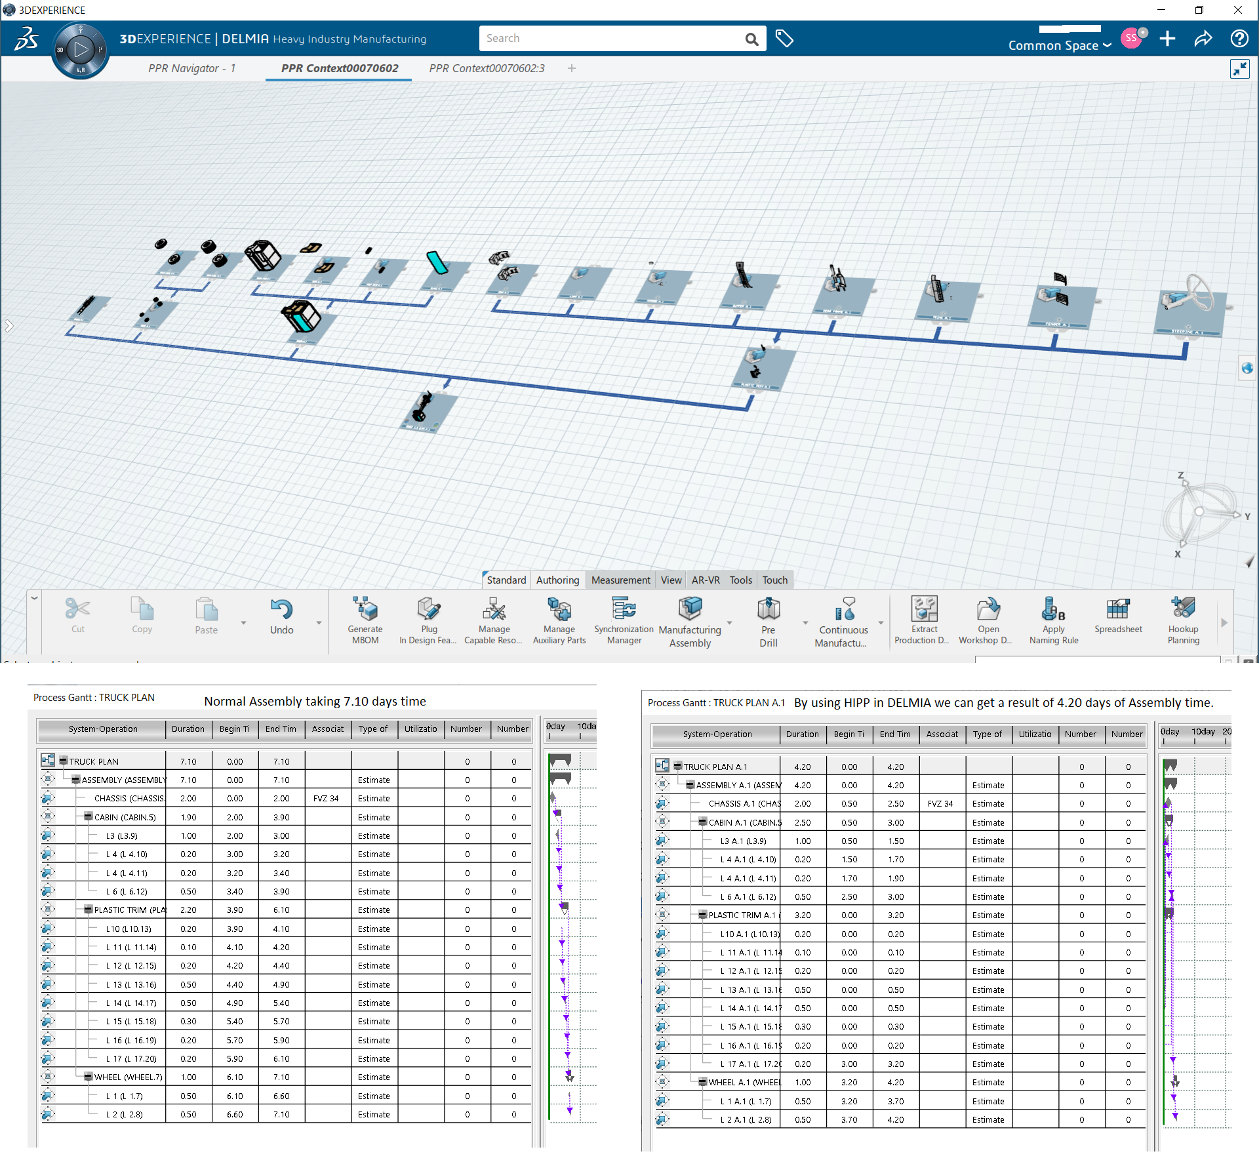Viewport: 1259px width, 1162px height.
Task: Click the user profile avatar
Action: [x=1132, y=38]
